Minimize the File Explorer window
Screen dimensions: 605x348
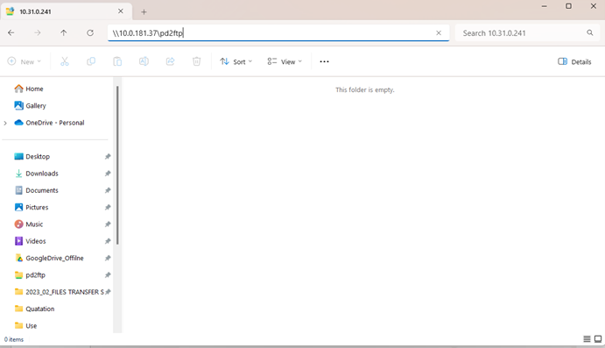544,6
